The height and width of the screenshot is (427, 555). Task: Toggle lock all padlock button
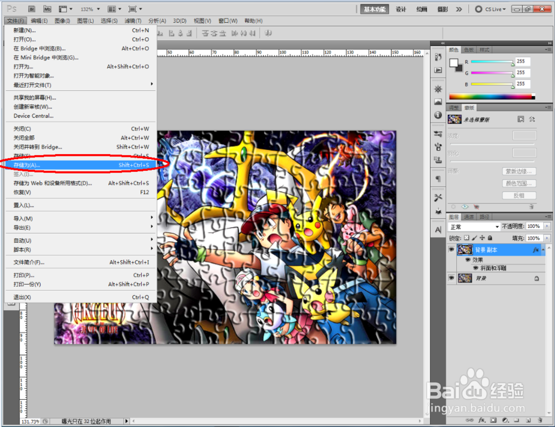[490, 238]
